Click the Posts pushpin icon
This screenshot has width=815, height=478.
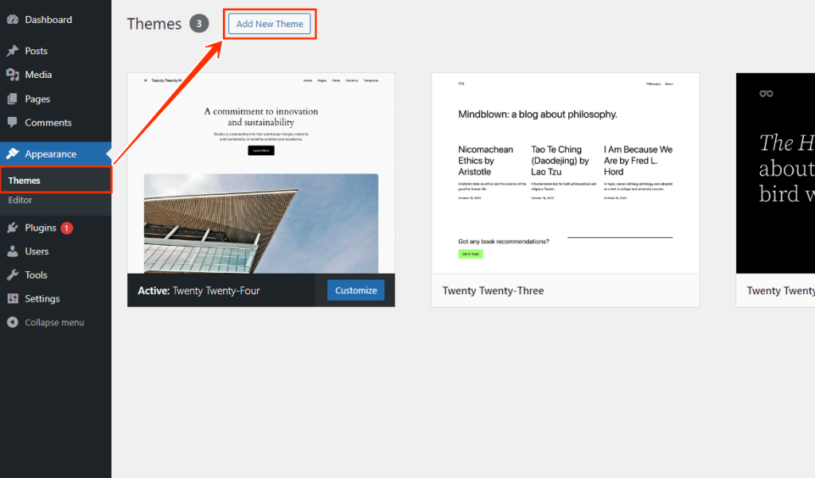13,51
